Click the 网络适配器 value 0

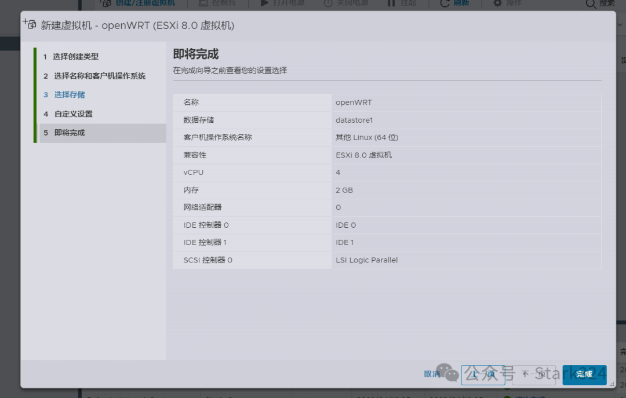coord(338,207)
